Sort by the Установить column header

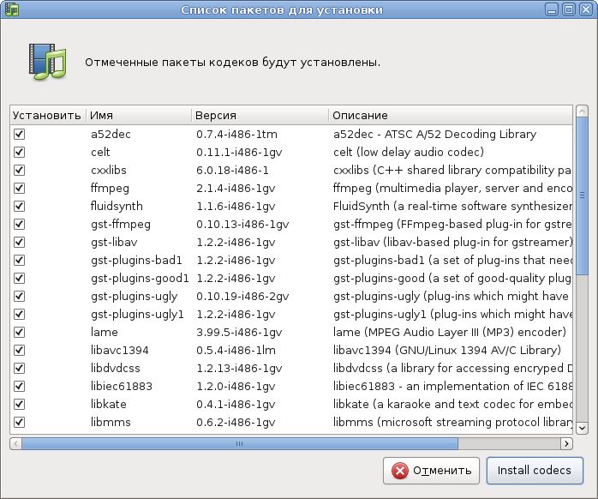coord(48,115)
